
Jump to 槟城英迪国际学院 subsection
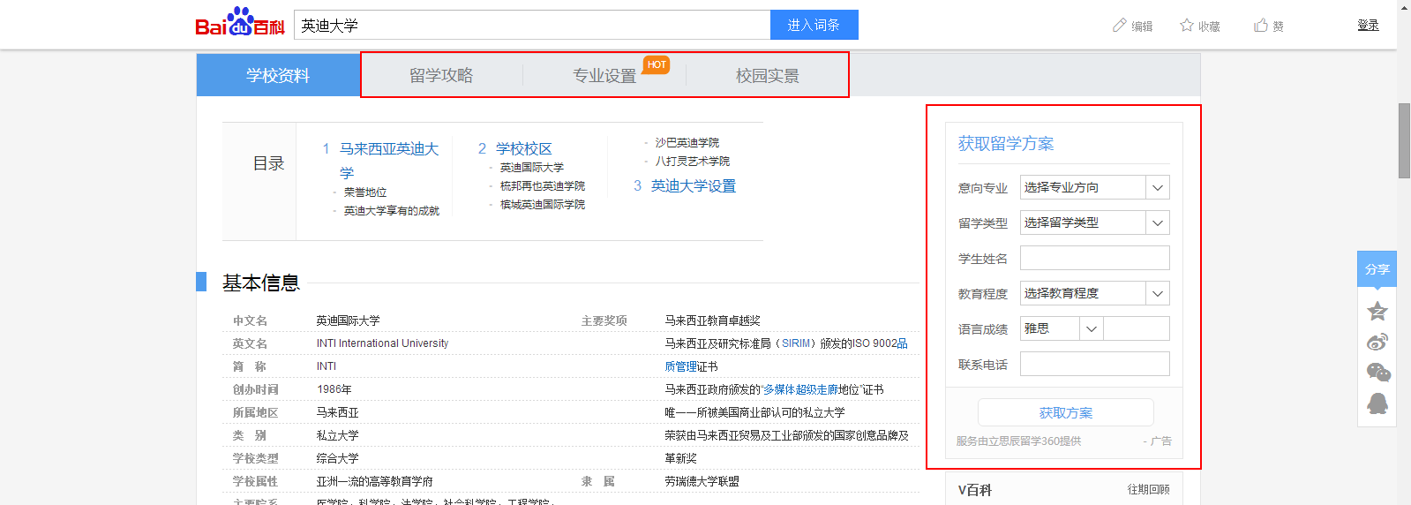click(x=543, y=204)
